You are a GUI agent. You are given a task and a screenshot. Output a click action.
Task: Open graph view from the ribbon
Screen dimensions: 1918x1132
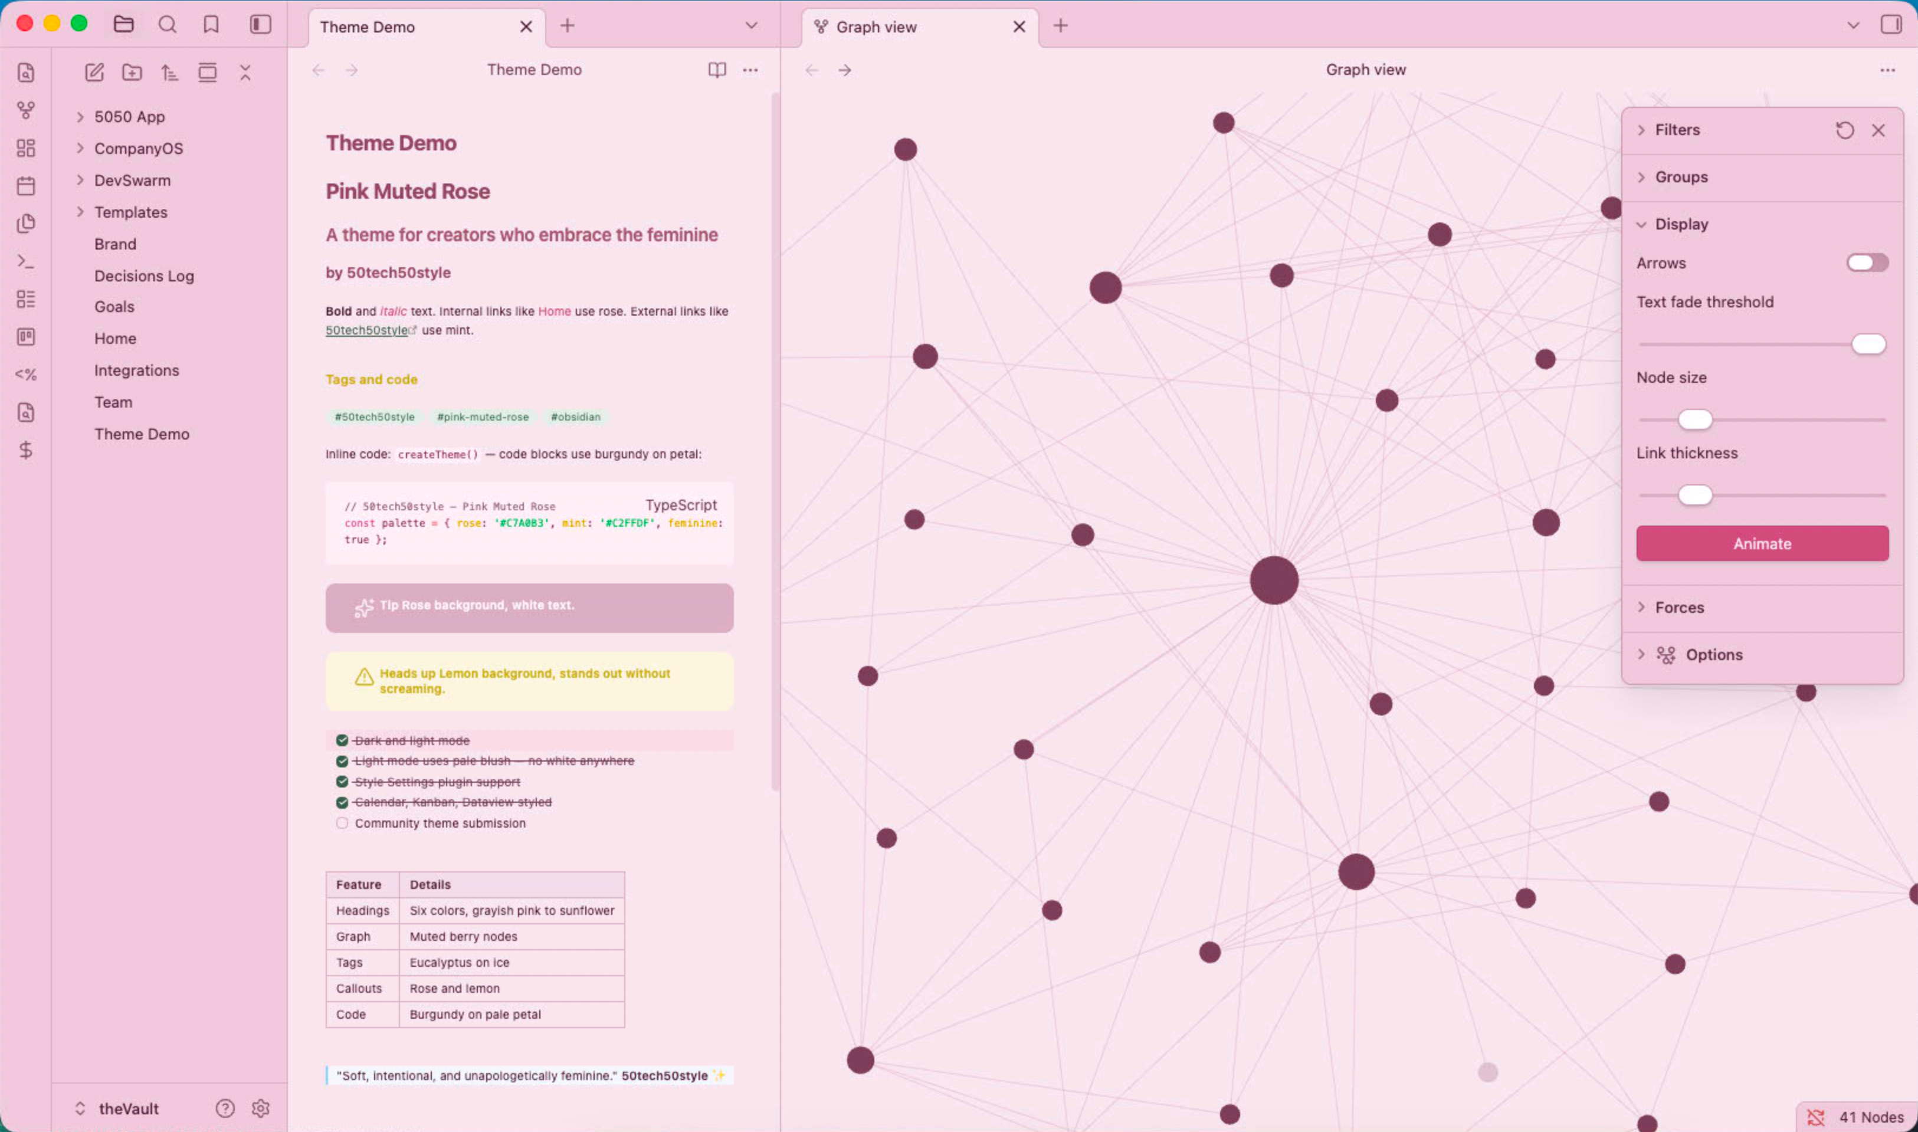[x=26, y=110]
